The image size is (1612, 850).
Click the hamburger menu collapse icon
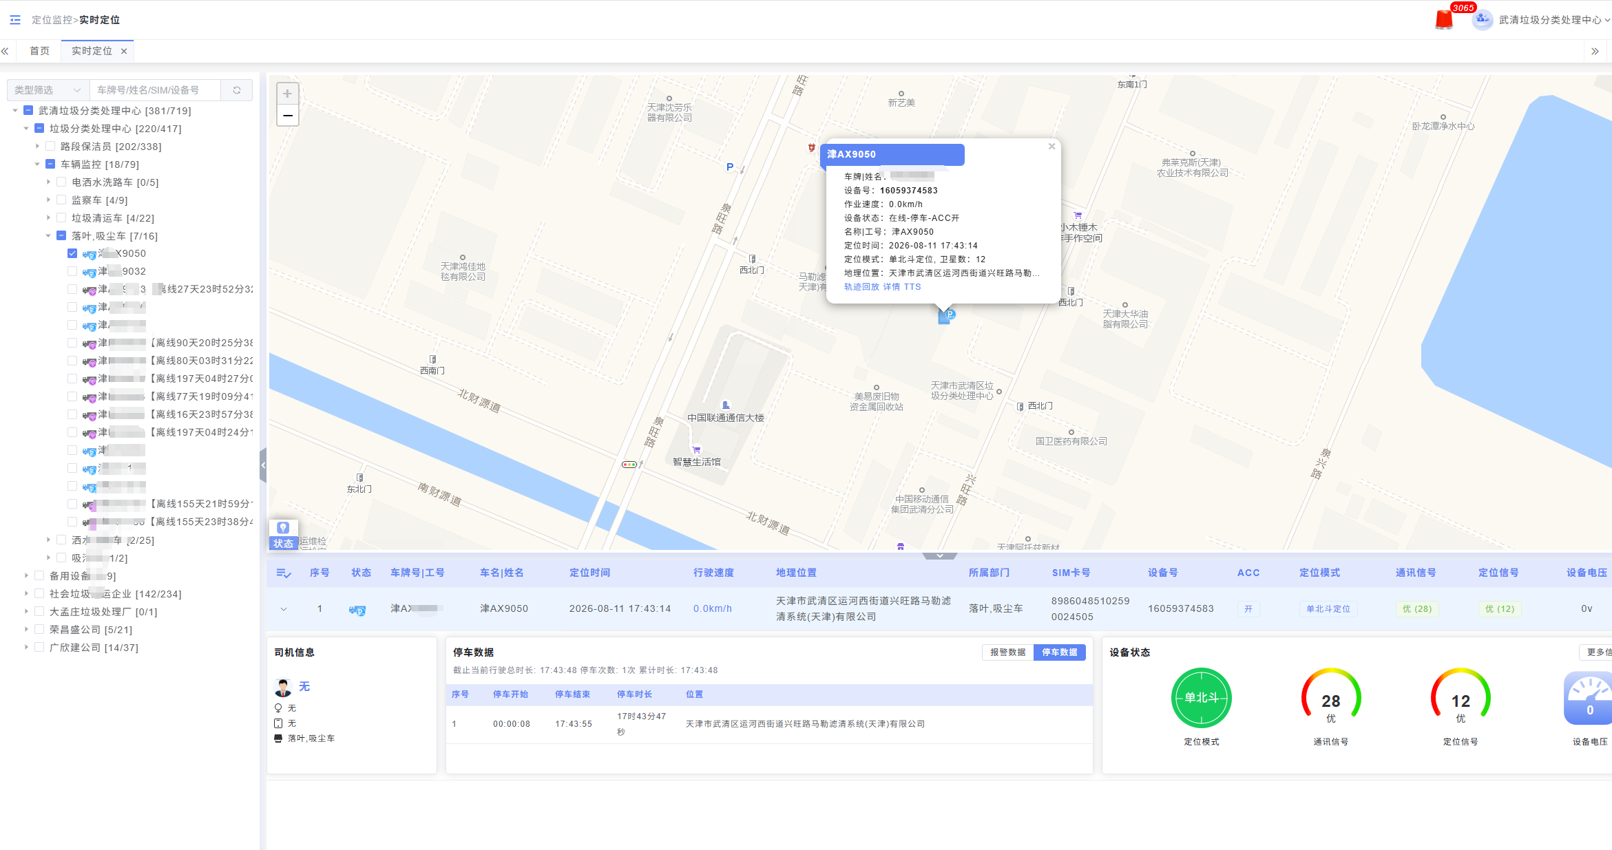point(15,20)
